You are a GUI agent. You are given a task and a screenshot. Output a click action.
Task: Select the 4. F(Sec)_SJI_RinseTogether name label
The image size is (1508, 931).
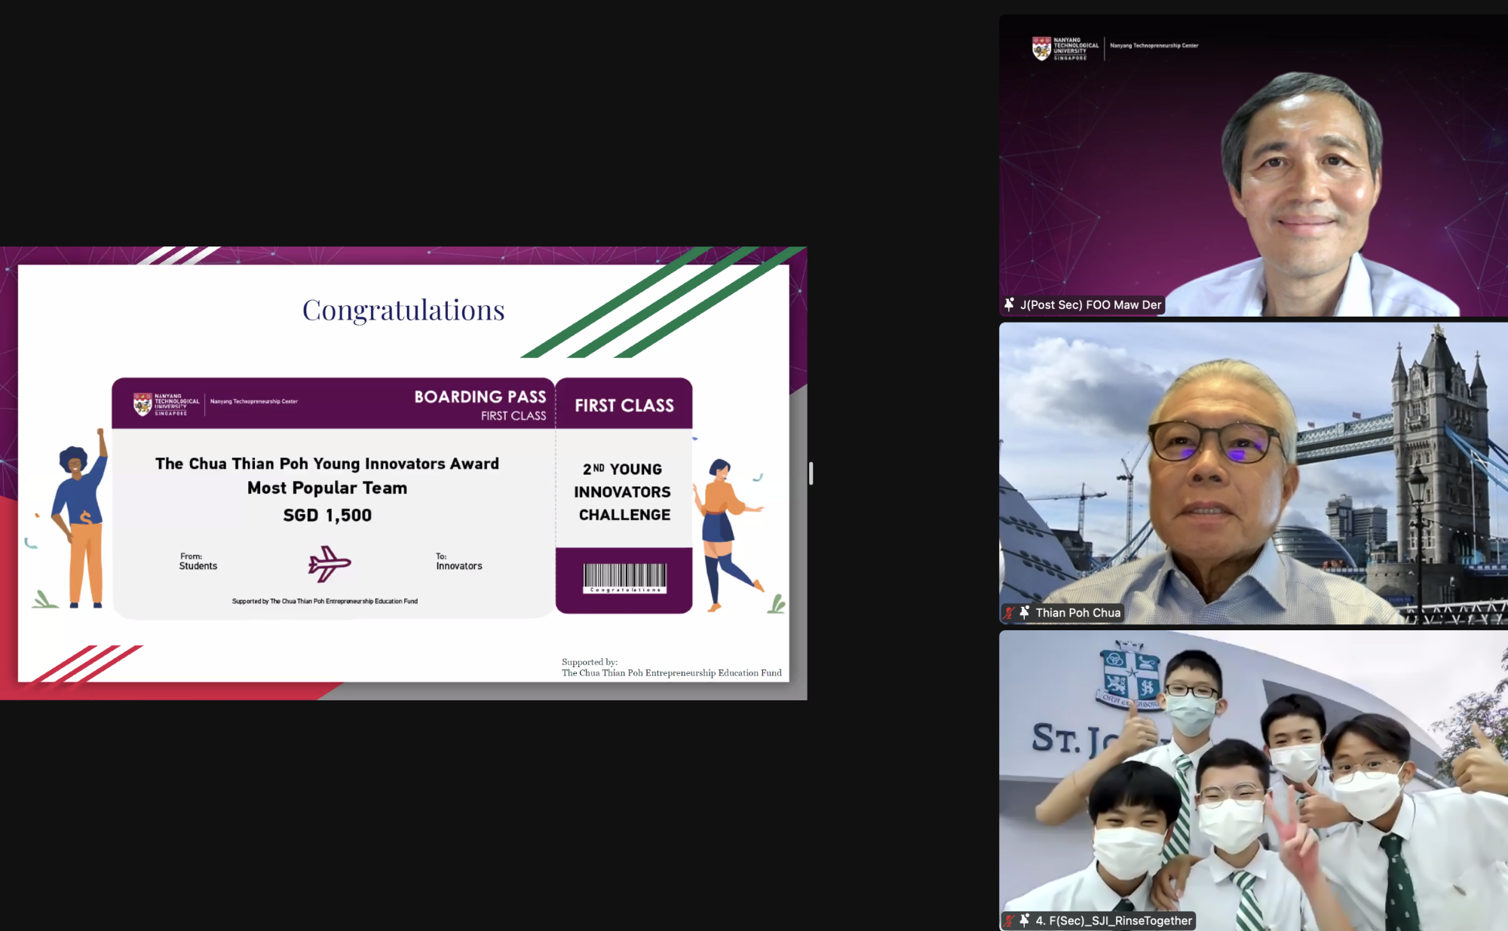point(1113,920)
